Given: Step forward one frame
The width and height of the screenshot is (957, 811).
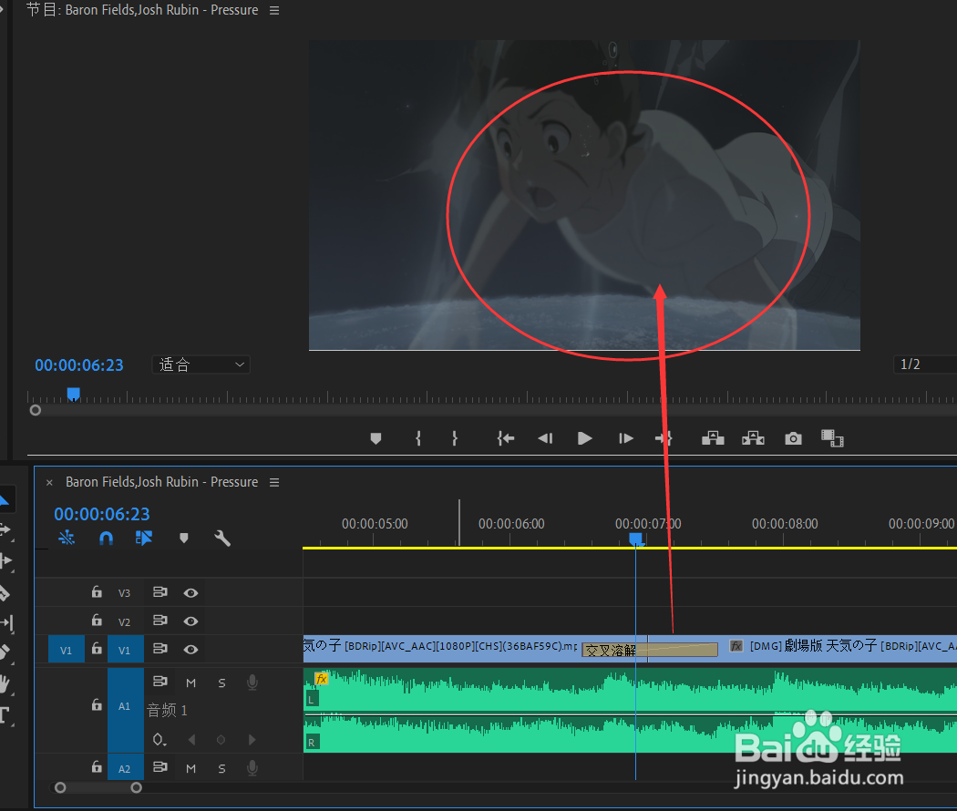Looking at the screenshot, I should tap(625, 438).
